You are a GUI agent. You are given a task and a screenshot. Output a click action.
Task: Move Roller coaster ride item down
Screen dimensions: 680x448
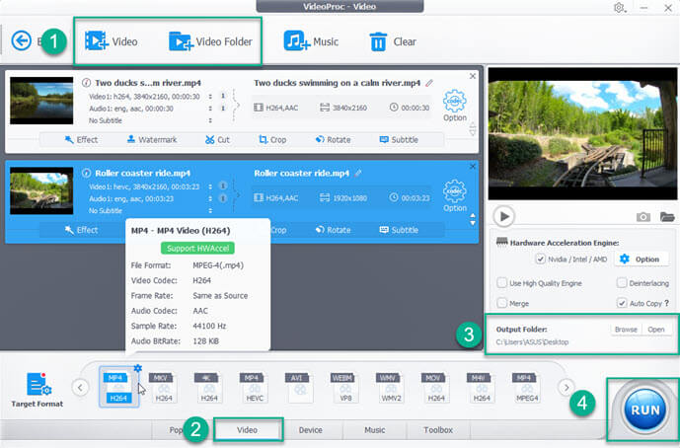pyautogui.click(x=473, y=223)
